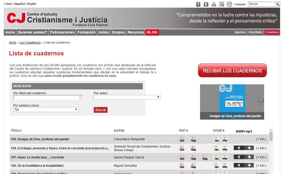The height and width of the screenshot is (174, 288).
Task: Play the mp3 for cuaderno 196
Action: [x=250, y=165]
